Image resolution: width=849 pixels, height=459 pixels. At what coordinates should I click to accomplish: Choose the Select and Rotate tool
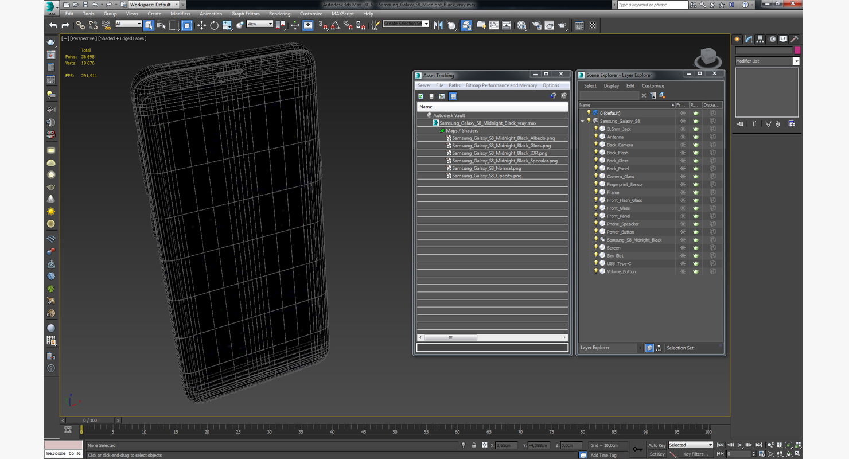click(214, 25)
